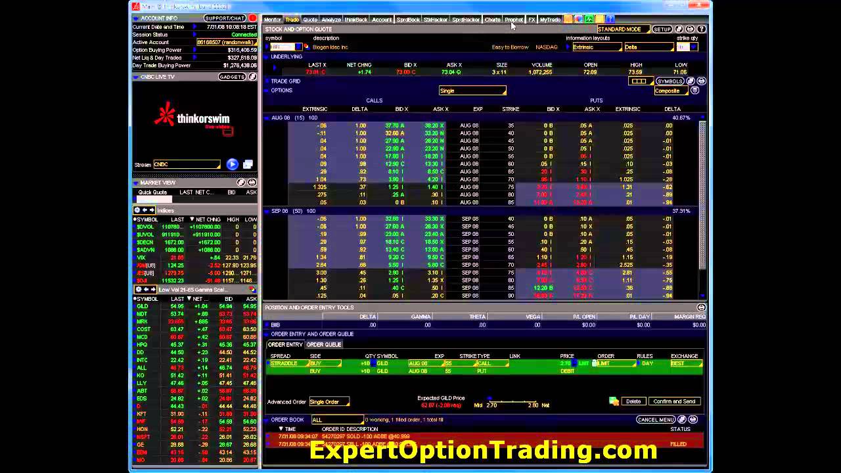Open the SprdBook tab

coord(408,20)
